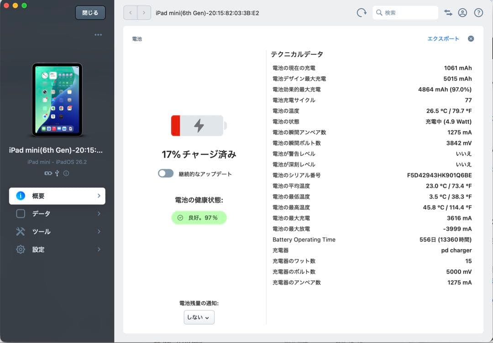Close the battery panel via the X icon
This screenshot has height=343, width=493.
(471, 38)
